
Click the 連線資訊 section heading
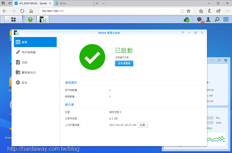(71, 83)
